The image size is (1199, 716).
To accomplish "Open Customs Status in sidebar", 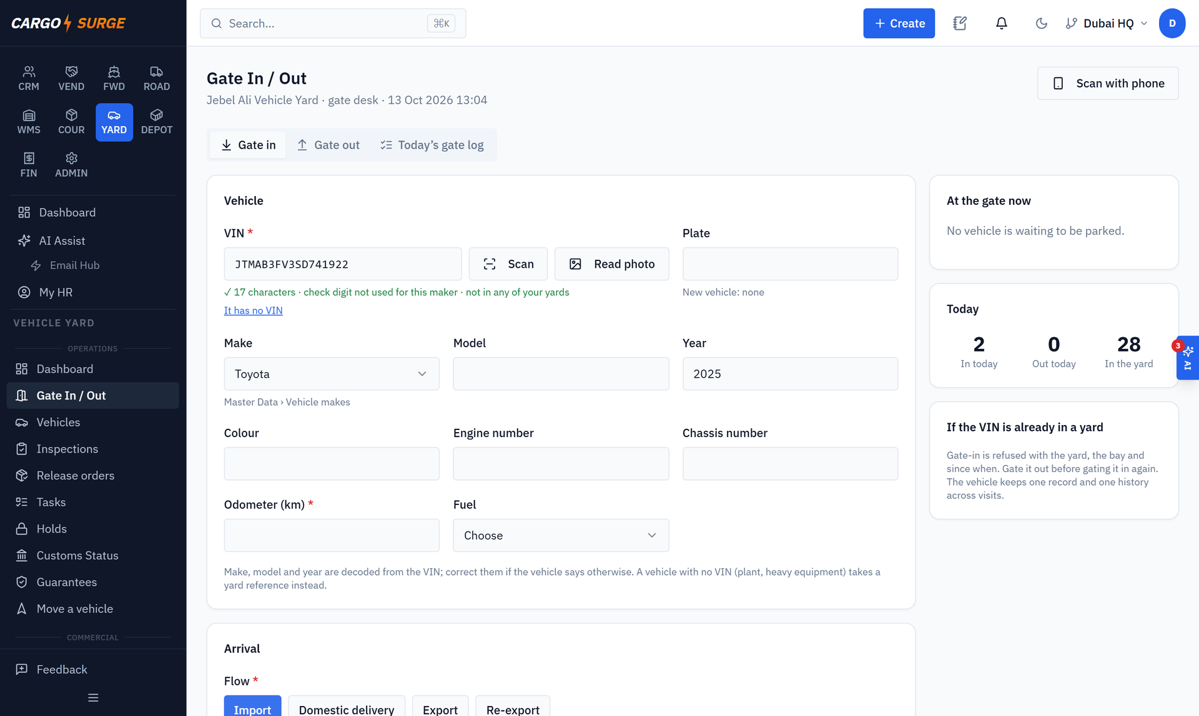I will 93,556.
